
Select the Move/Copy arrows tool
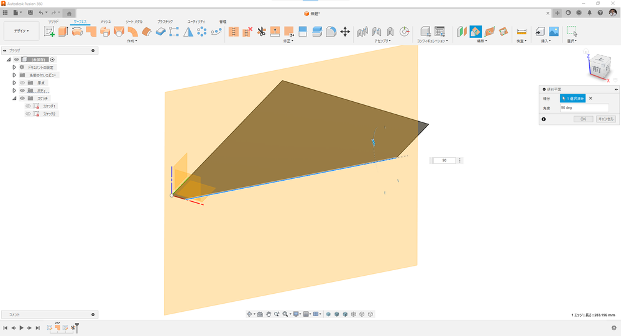tap(345, 32)
